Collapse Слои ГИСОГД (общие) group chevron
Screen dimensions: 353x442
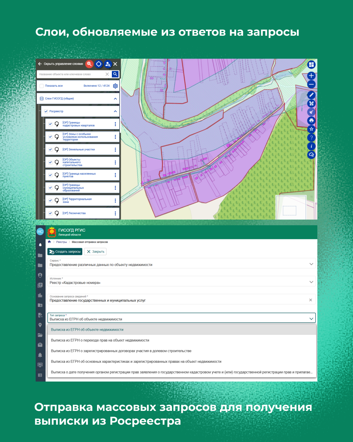(x=115, y=99)
